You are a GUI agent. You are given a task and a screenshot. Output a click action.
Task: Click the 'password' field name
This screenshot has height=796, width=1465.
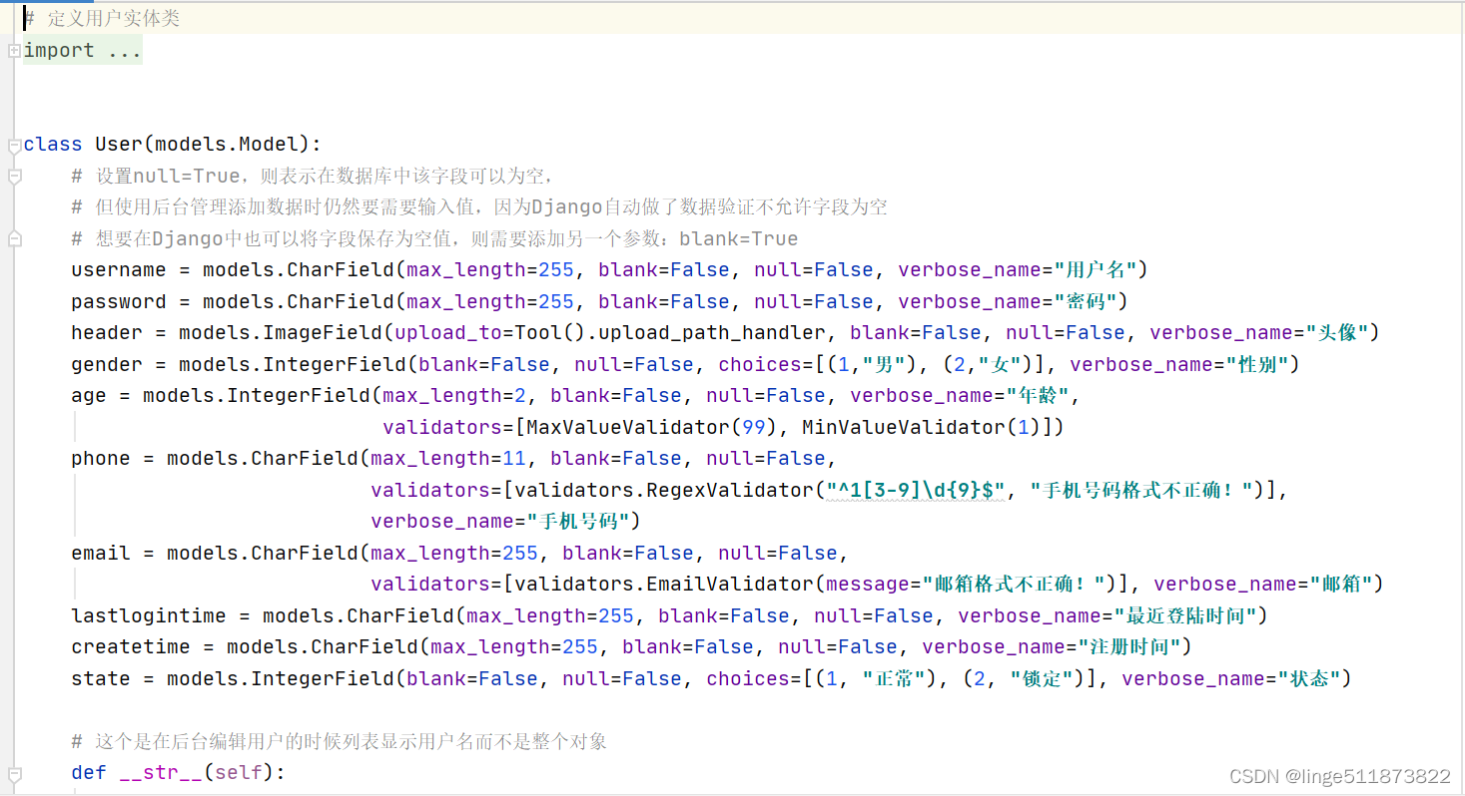coord(119,301)
